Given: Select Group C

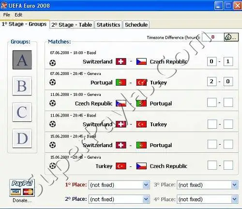Looking at the screenshot, I should pyautogui.click(x=22, y=112).
